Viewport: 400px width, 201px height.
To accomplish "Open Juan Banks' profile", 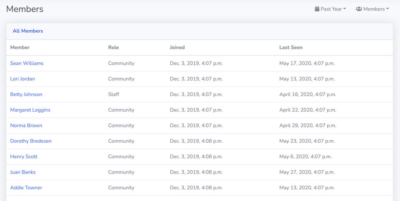I will coord(23,172).
